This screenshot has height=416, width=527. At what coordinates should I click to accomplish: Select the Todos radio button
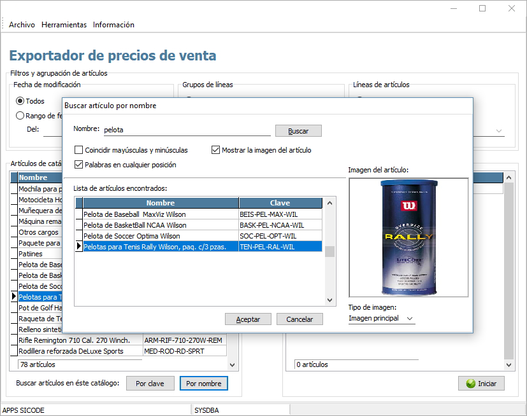(x=20, y=101)
